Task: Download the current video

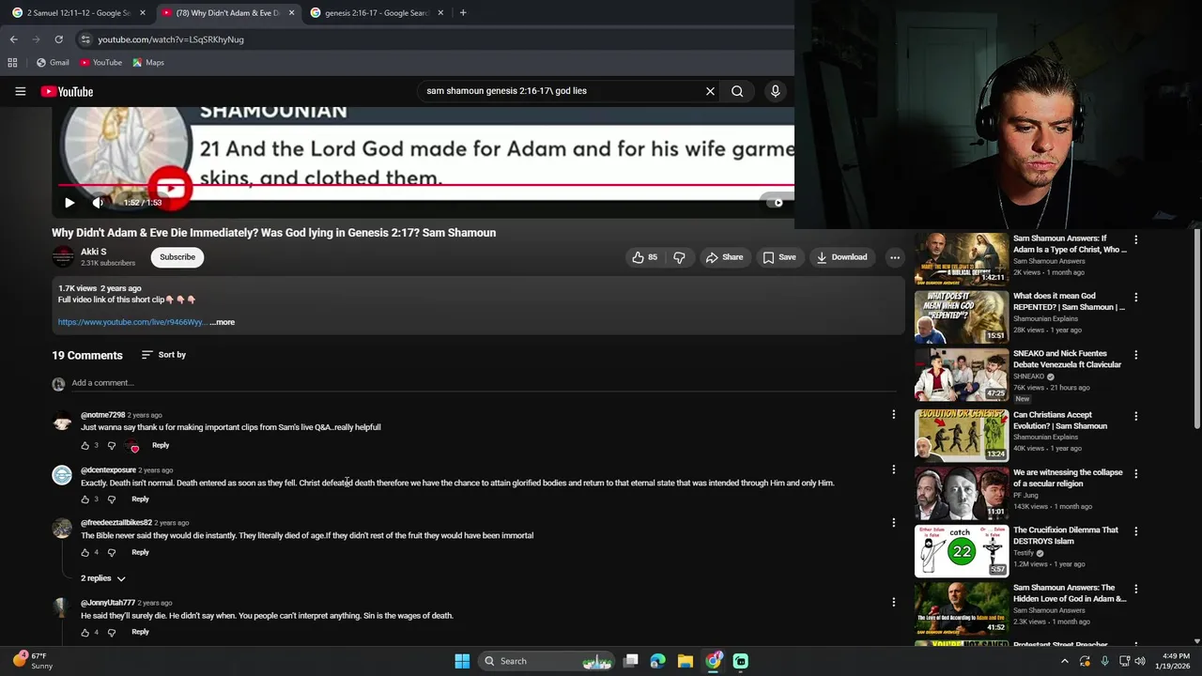Action: tap(841, 257)
